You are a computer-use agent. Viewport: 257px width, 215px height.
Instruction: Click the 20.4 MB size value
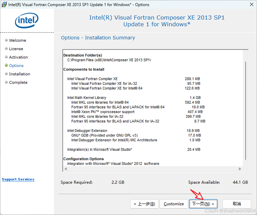[x=194, y=149]
